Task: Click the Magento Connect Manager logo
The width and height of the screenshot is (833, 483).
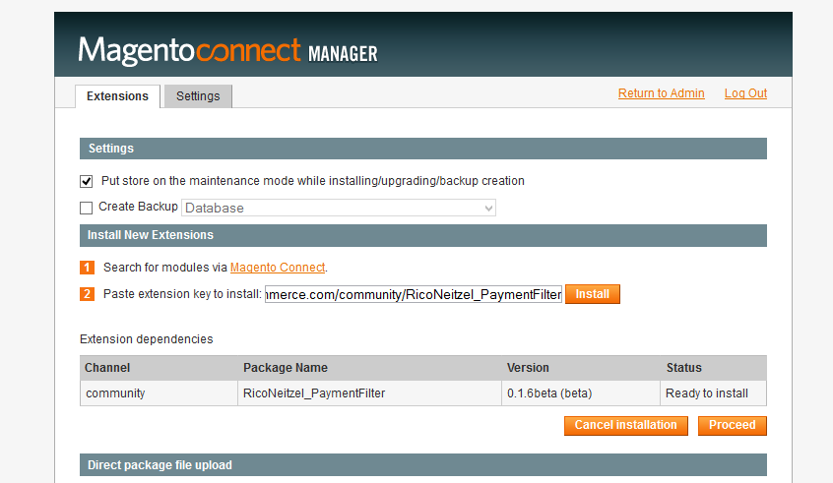Action: [227, 51]
